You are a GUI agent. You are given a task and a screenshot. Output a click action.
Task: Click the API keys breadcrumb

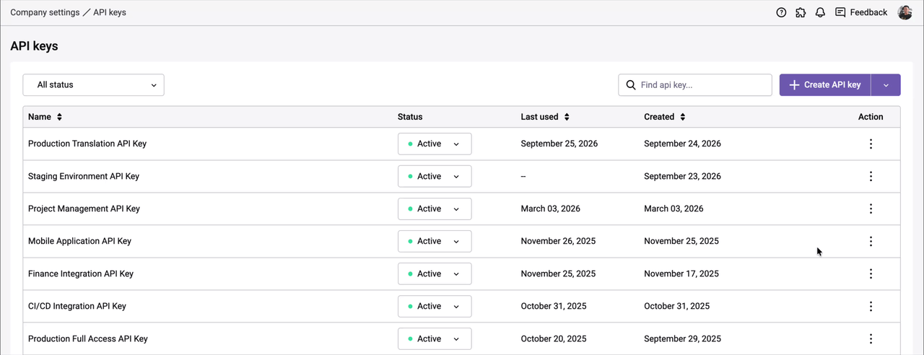[110, 12]
